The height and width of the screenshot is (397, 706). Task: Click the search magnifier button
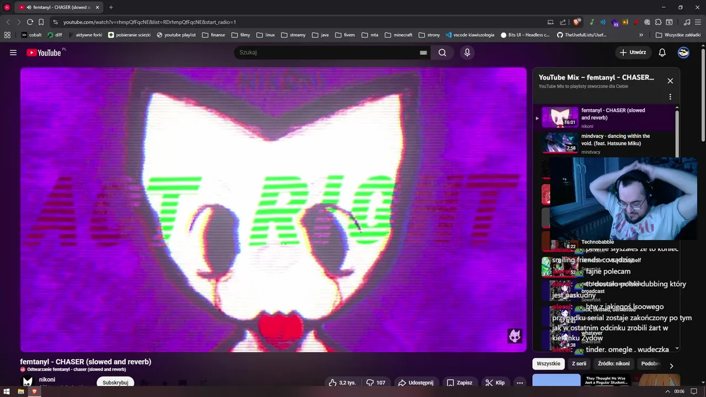coord(442,52)
